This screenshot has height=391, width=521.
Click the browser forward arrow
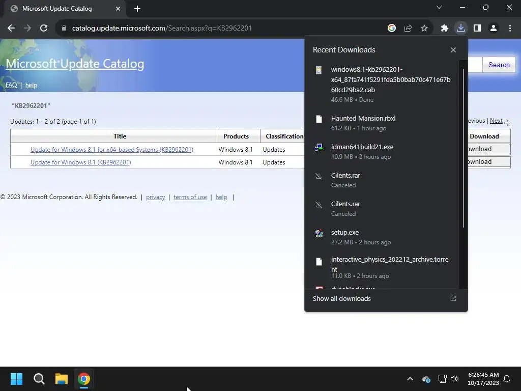tap(27, 29)
